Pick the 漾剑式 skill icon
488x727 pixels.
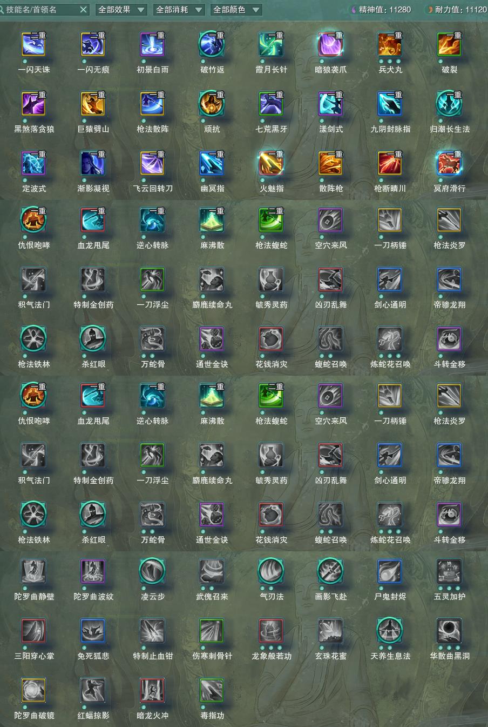pyautogui.click(x=330, y=104)
